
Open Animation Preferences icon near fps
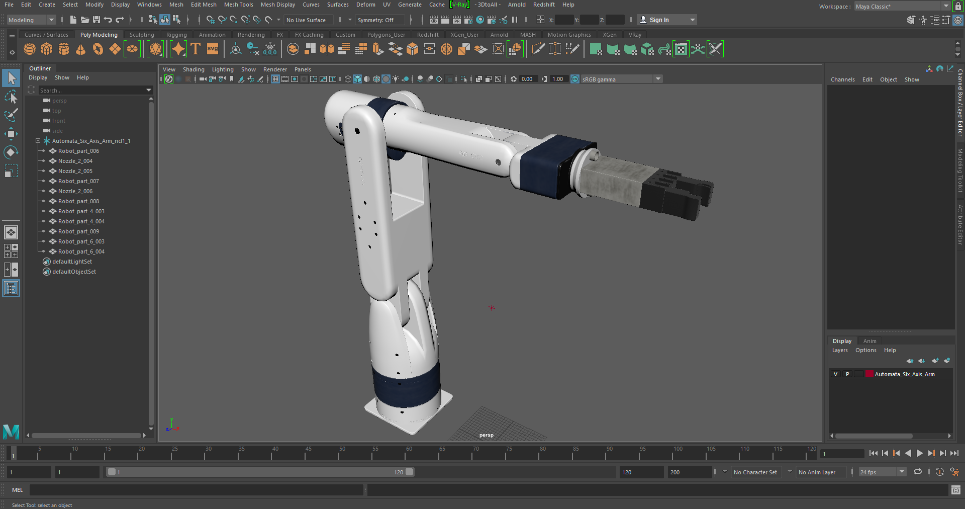tap(954, 472)
